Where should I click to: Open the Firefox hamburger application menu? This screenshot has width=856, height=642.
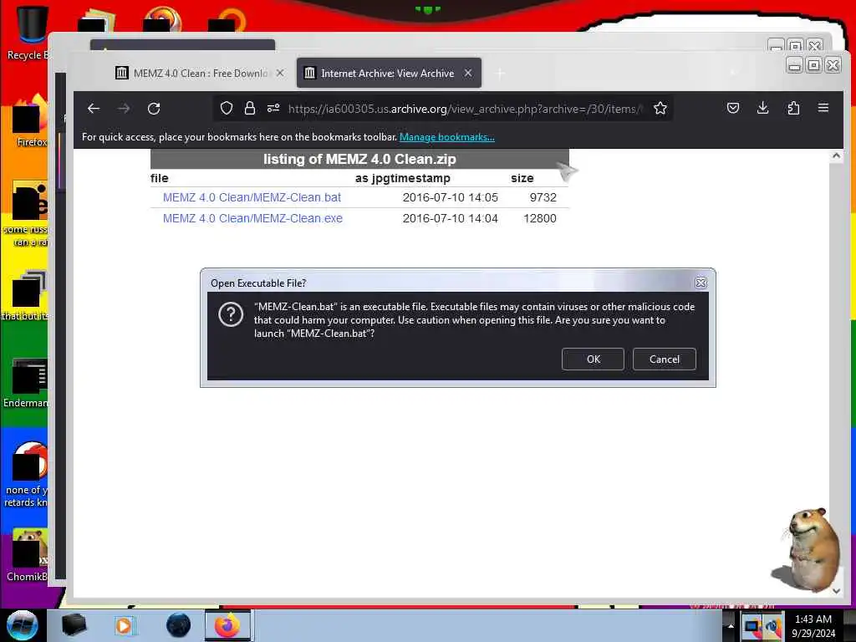[823, 108]
